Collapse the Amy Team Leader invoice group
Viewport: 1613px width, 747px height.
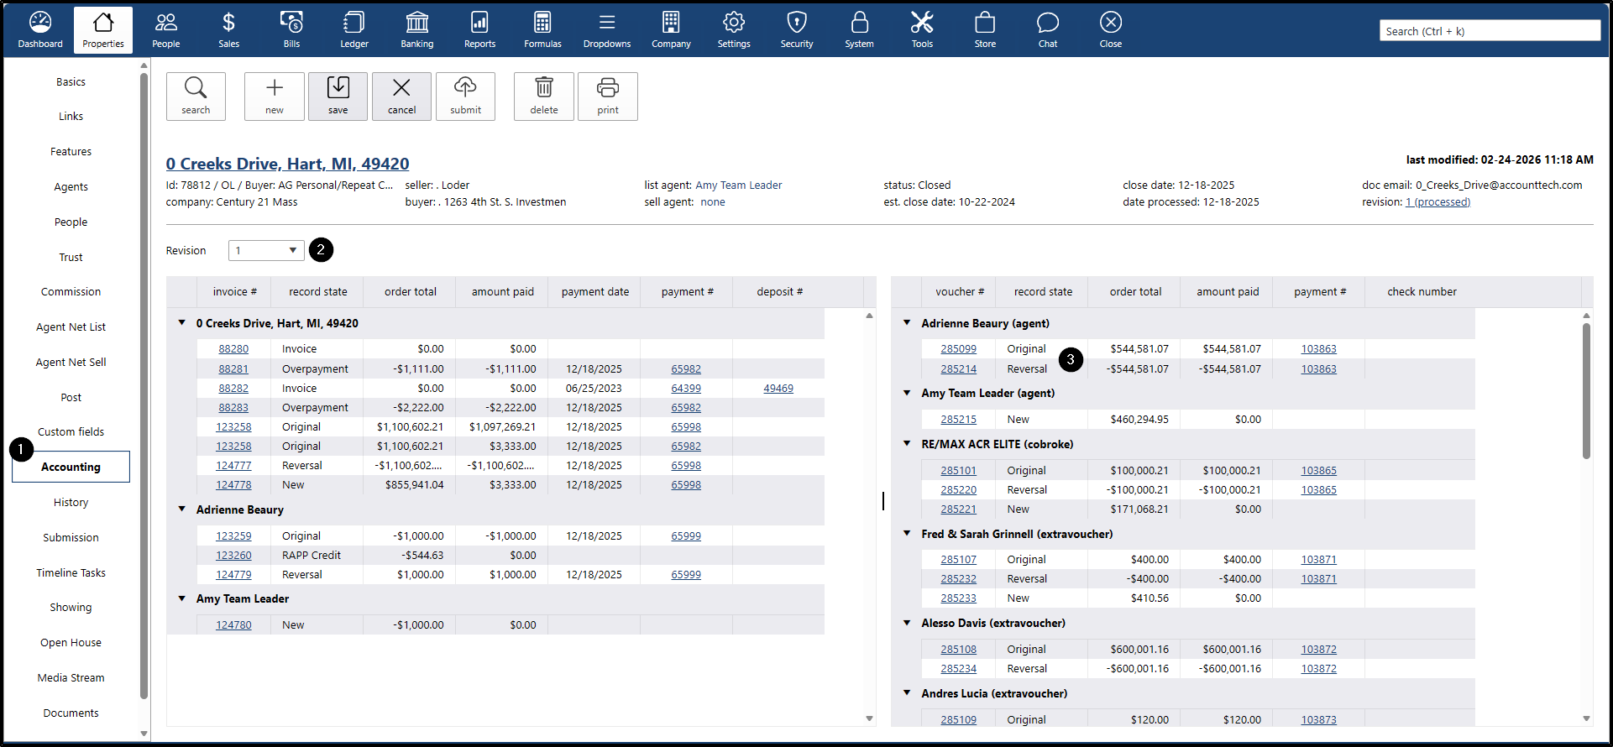[182, 598]
